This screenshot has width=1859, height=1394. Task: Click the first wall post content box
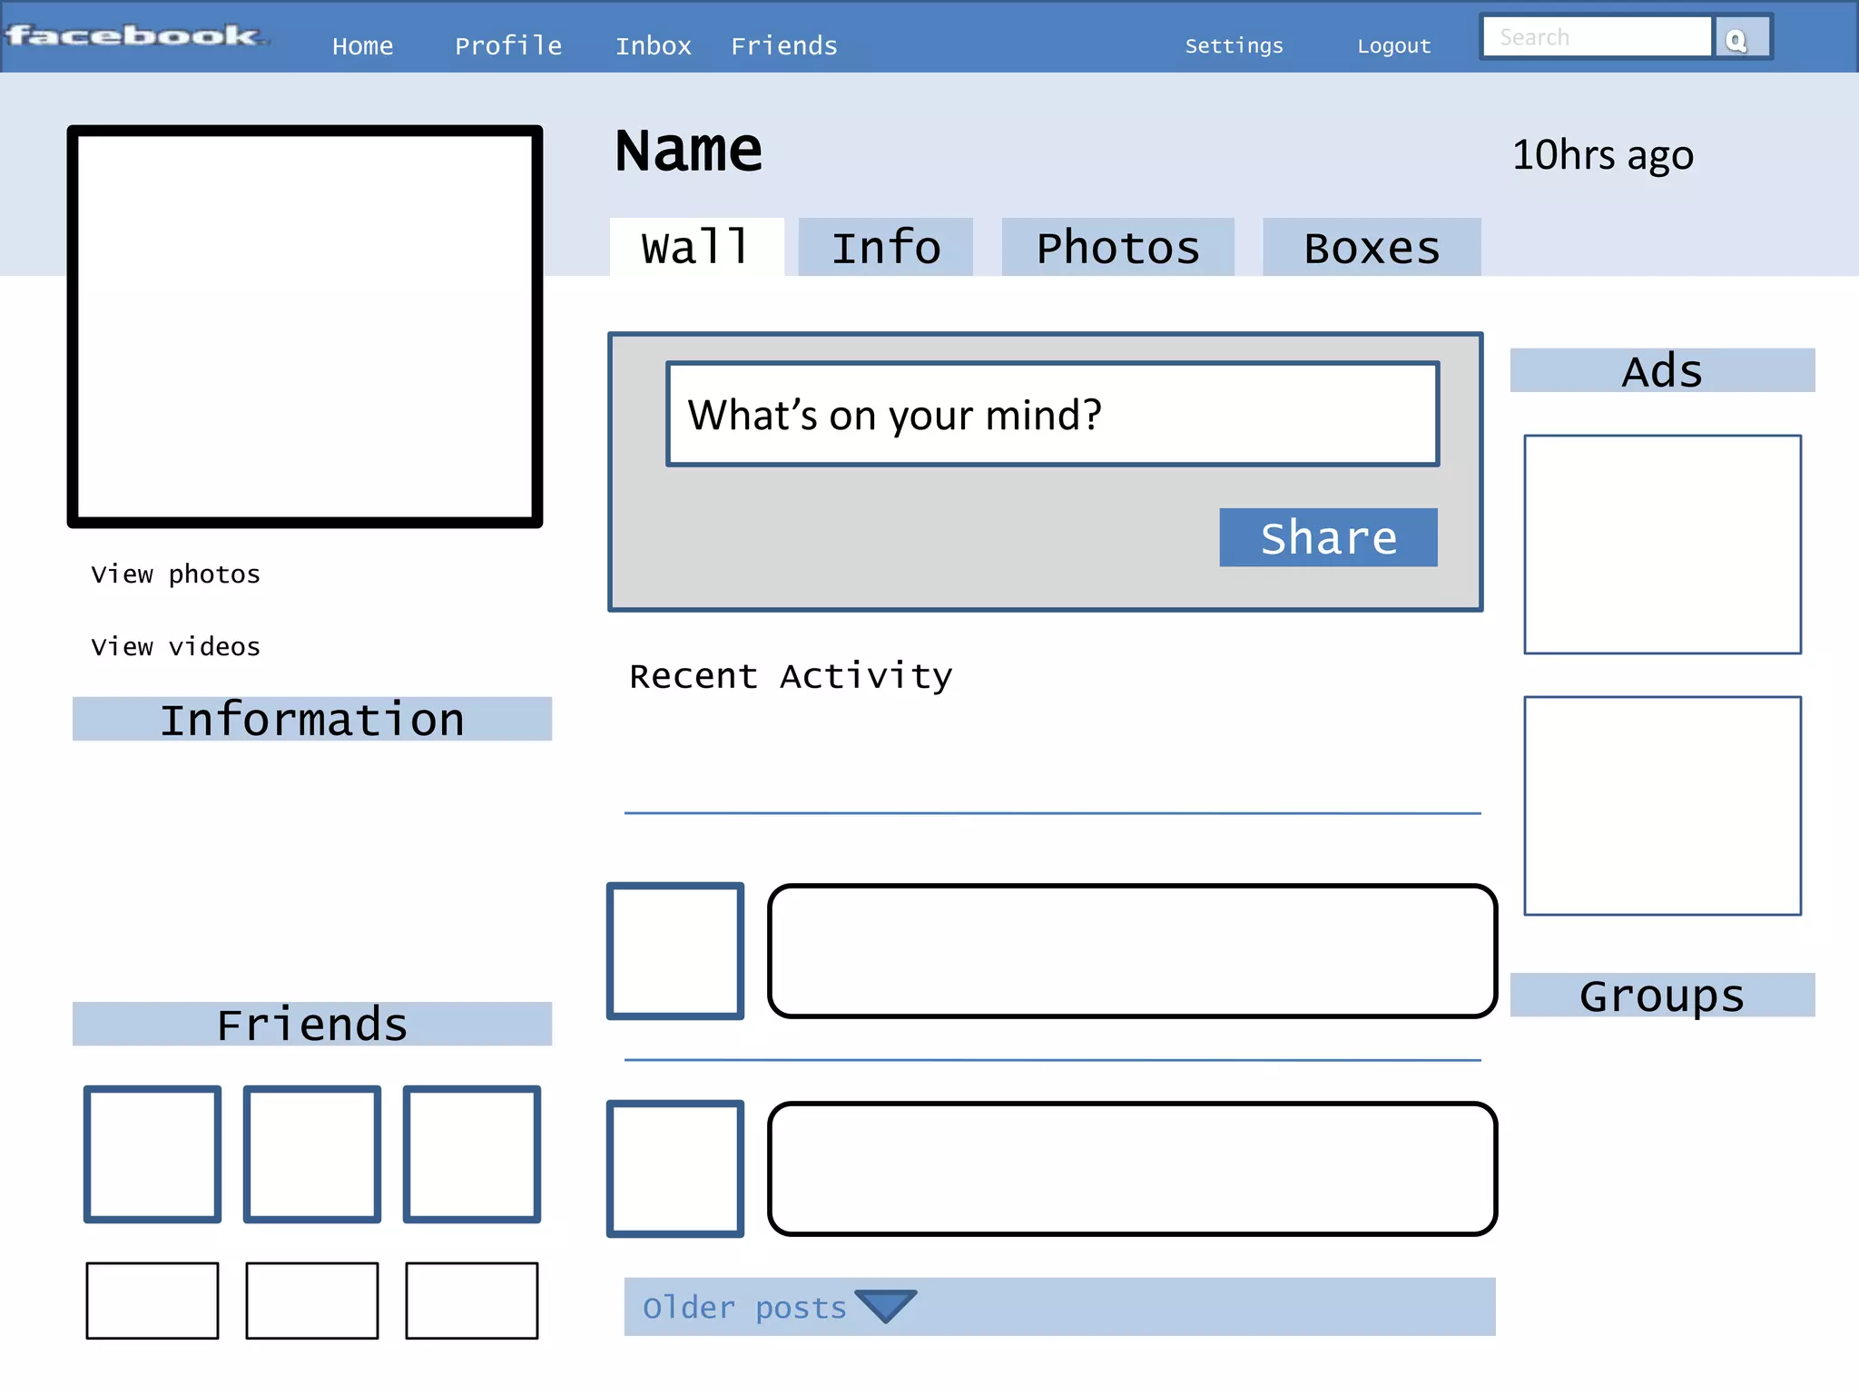1133,951
